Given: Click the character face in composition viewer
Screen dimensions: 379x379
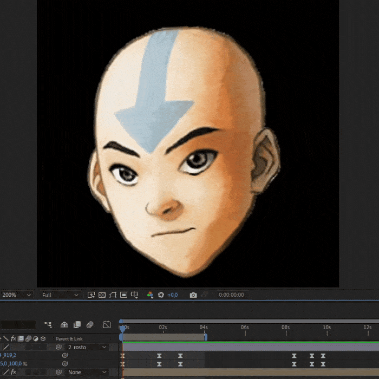Looking at the screenshot, I should pyautogui.click(x=184, y=152).
